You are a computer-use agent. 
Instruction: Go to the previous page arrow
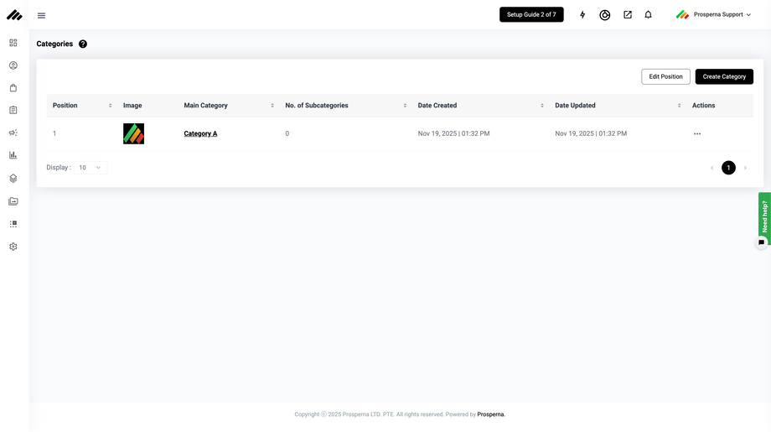(x=712, y=168)
